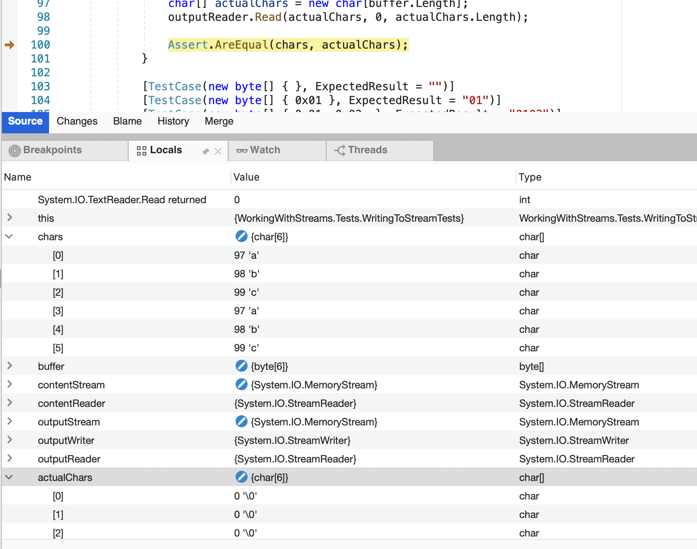This screenshot has height=549, width=697.
Task: Select the value cell showing 97 'a'
Action: [246, 255]
